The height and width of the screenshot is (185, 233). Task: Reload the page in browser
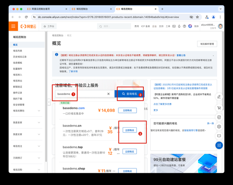(26, 17)
